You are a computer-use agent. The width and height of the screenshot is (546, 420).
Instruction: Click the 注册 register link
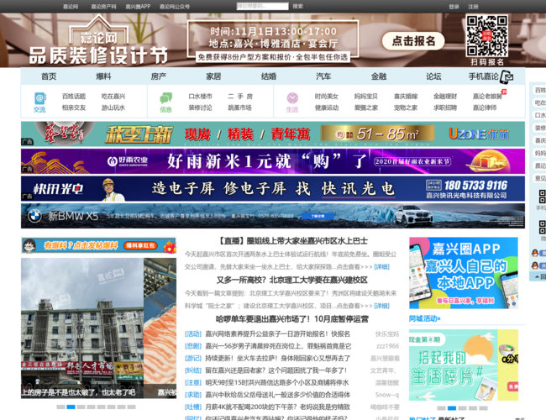click(x=473, y=7)
